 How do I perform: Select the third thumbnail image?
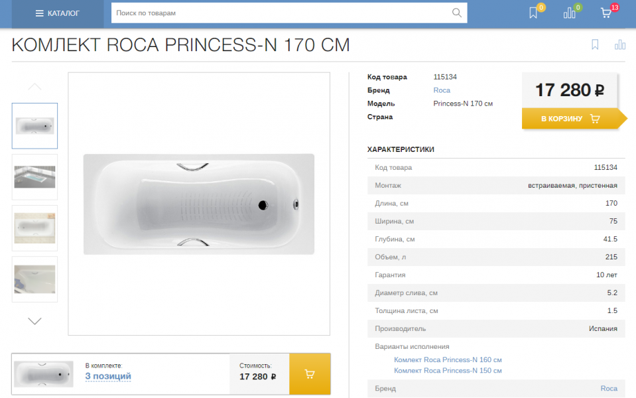pos(34,228)
